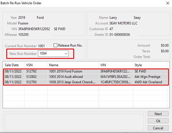Click VSN 512792 cell

coord(31,71)
